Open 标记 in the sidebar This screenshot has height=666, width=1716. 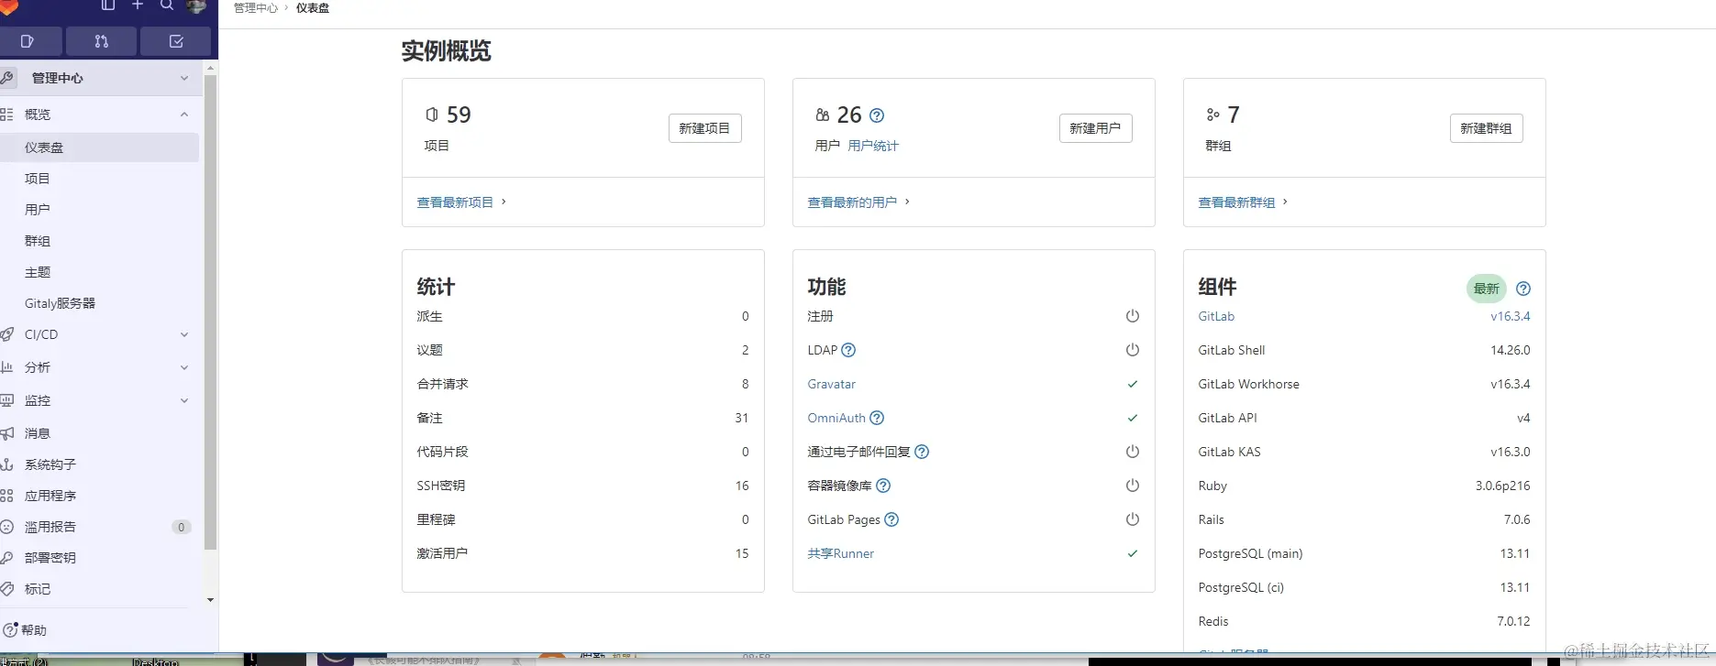[x=99, y=589]
